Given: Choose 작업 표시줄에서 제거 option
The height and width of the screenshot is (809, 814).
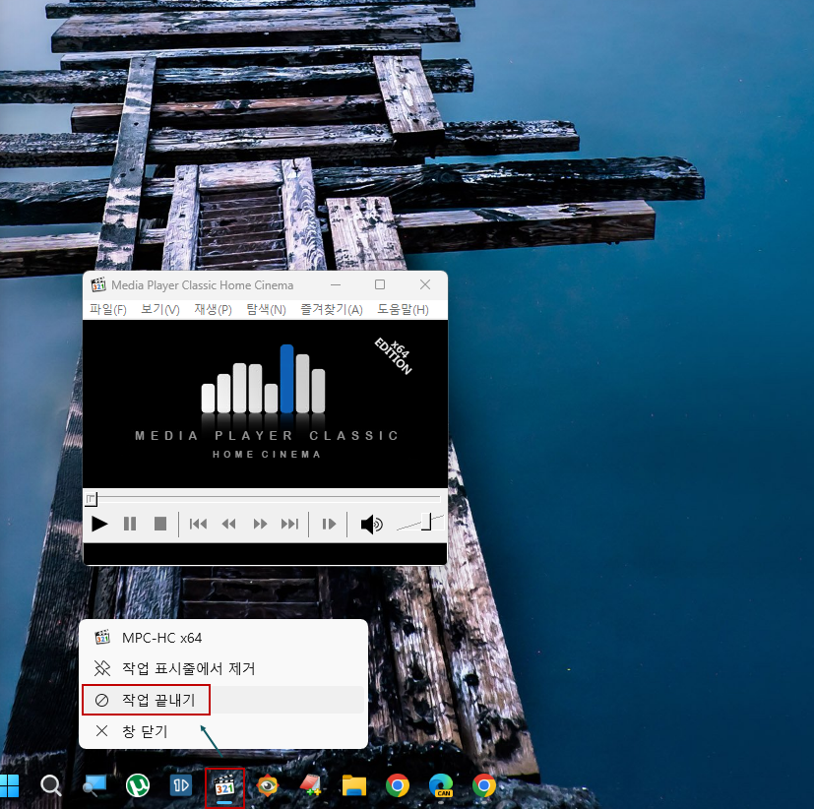Looking at the screenshot, I should coord(223,668).
